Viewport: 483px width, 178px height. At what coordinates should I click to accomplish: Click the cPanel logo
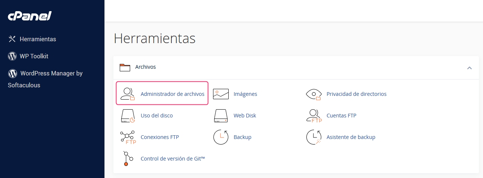click(x=30, y=16)
